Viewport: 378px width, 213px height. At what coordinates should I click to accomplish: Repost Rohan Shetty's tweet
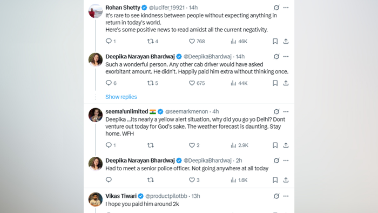[x=153, y=41]
